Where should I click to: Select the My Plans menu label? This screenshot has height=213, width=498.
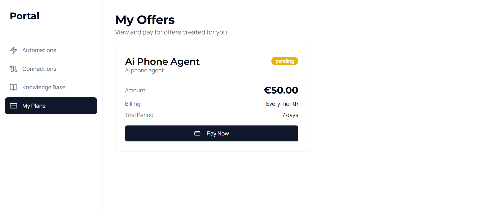click(34, 106)
